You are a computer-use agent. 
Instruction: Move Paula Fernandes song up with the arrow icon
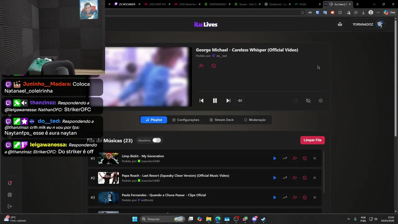[285, 198]
